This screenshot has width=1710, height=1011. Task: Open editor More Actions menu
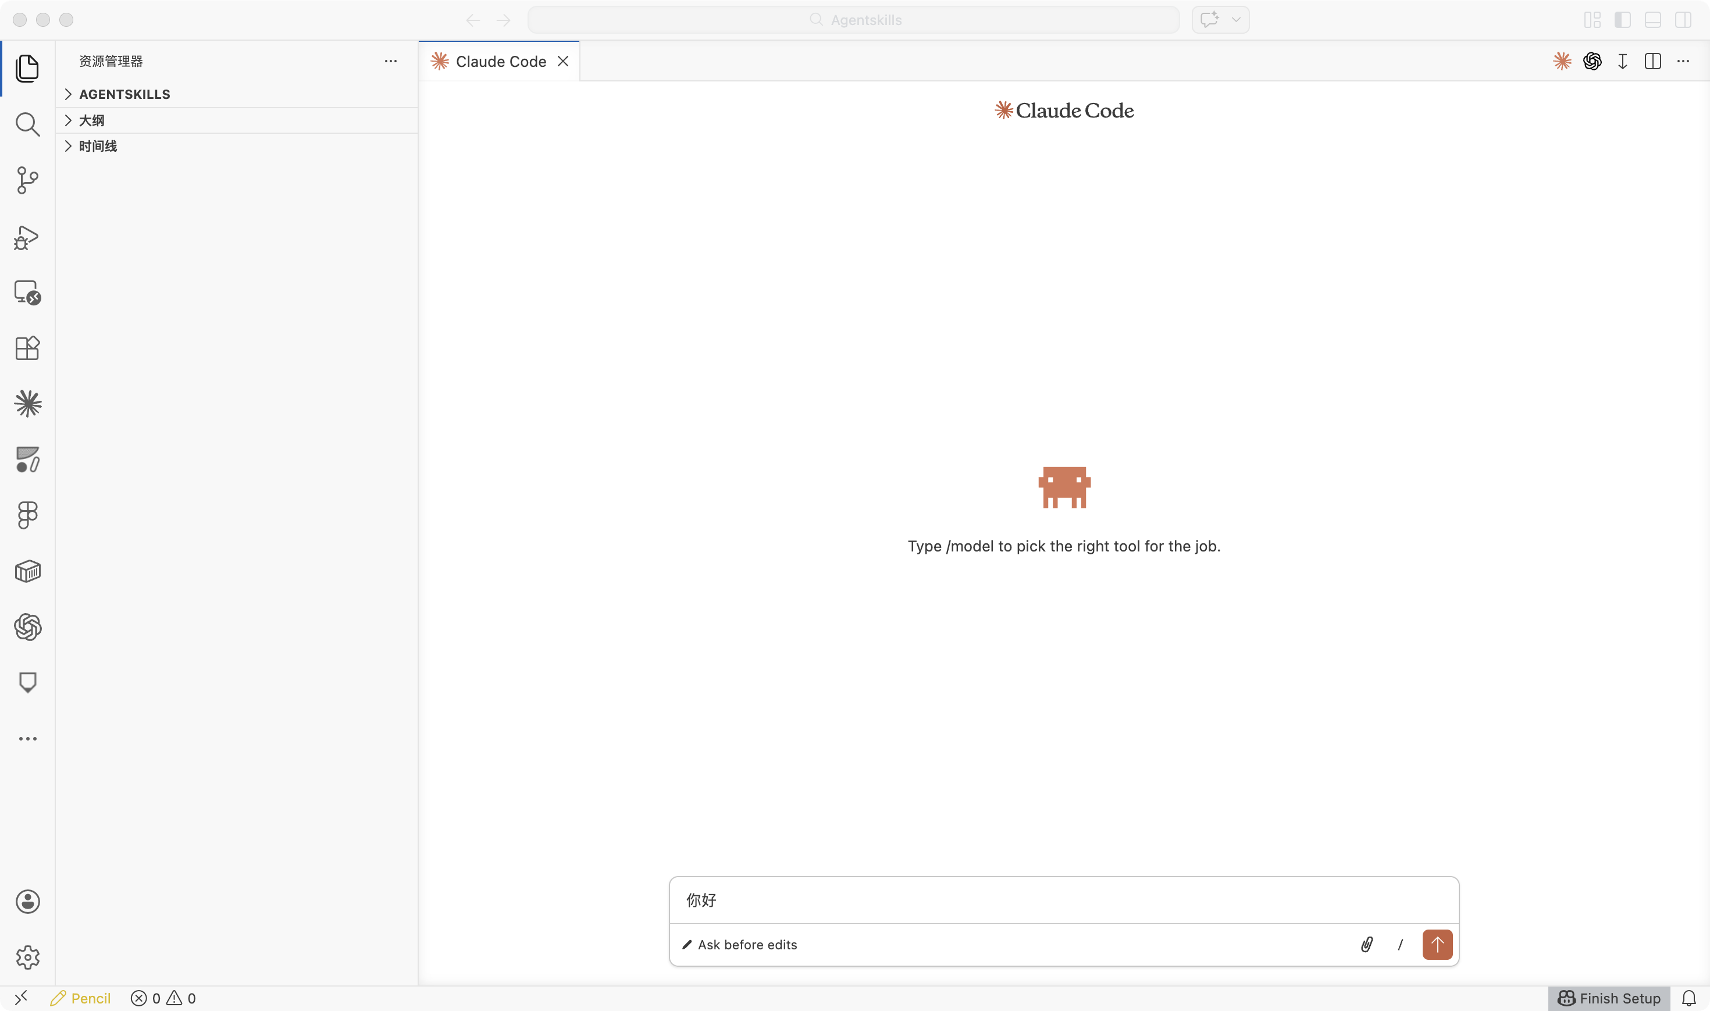pos(1683,61)
